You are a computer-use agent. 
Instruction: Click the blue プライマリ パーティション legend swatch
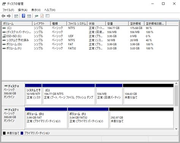22,133
